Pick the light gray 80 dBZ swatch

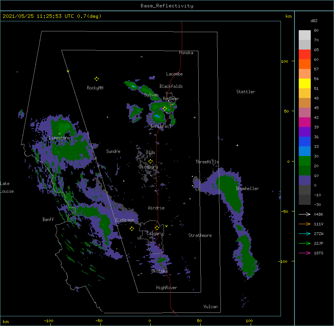click(305, 35)
